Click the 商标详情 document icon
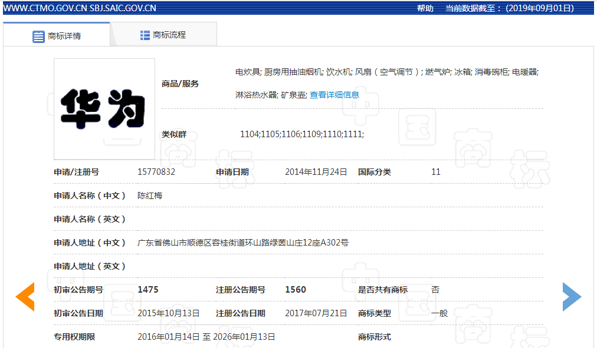597x348 pixels. 38,37
